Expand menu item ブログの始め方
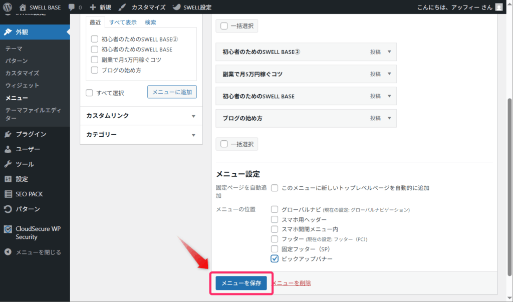 click(x=389, y=118)
